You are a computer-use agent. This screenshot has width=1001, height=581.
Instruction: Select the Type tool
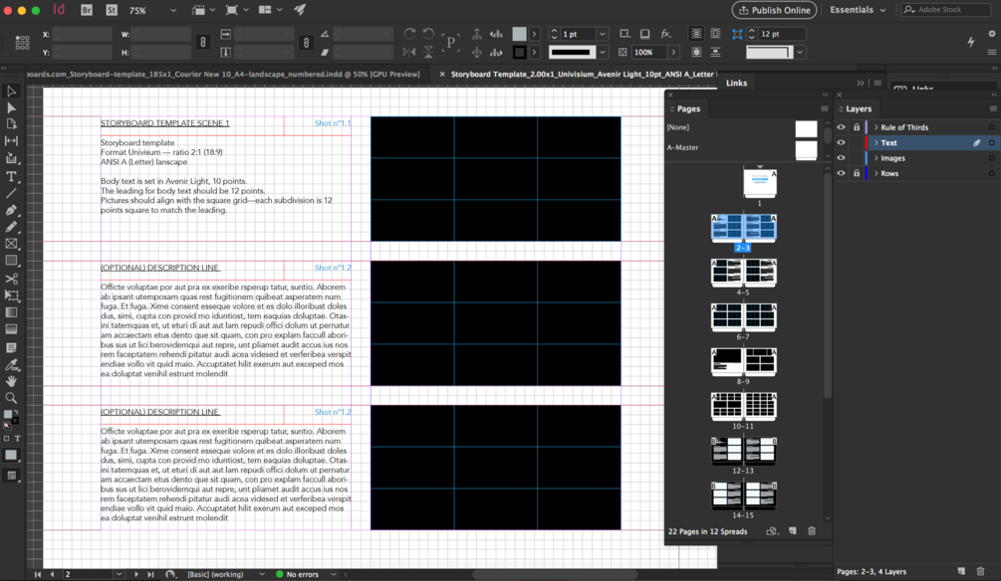[x=11, y=177]
